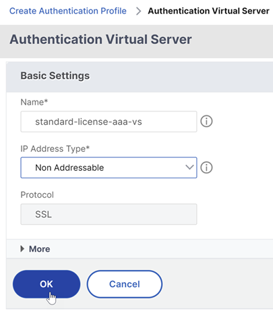Screen dimensions: 273x322
Task: Click the Authentication Virtual Server breadcrumb text
Action: click(208, 11)
